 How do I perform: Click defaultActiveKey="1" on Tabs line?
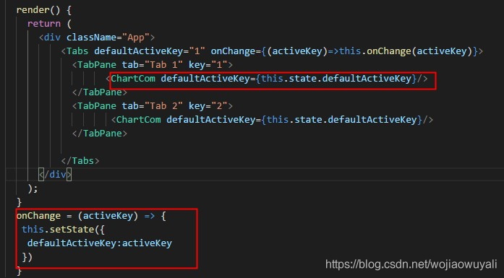tap(150, 51)
